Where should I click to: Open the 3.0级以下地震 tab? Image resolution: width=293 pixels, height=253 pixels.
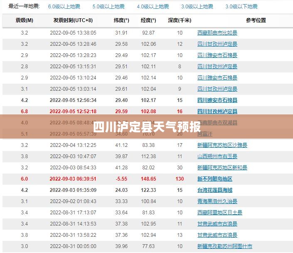click(241, 7)
